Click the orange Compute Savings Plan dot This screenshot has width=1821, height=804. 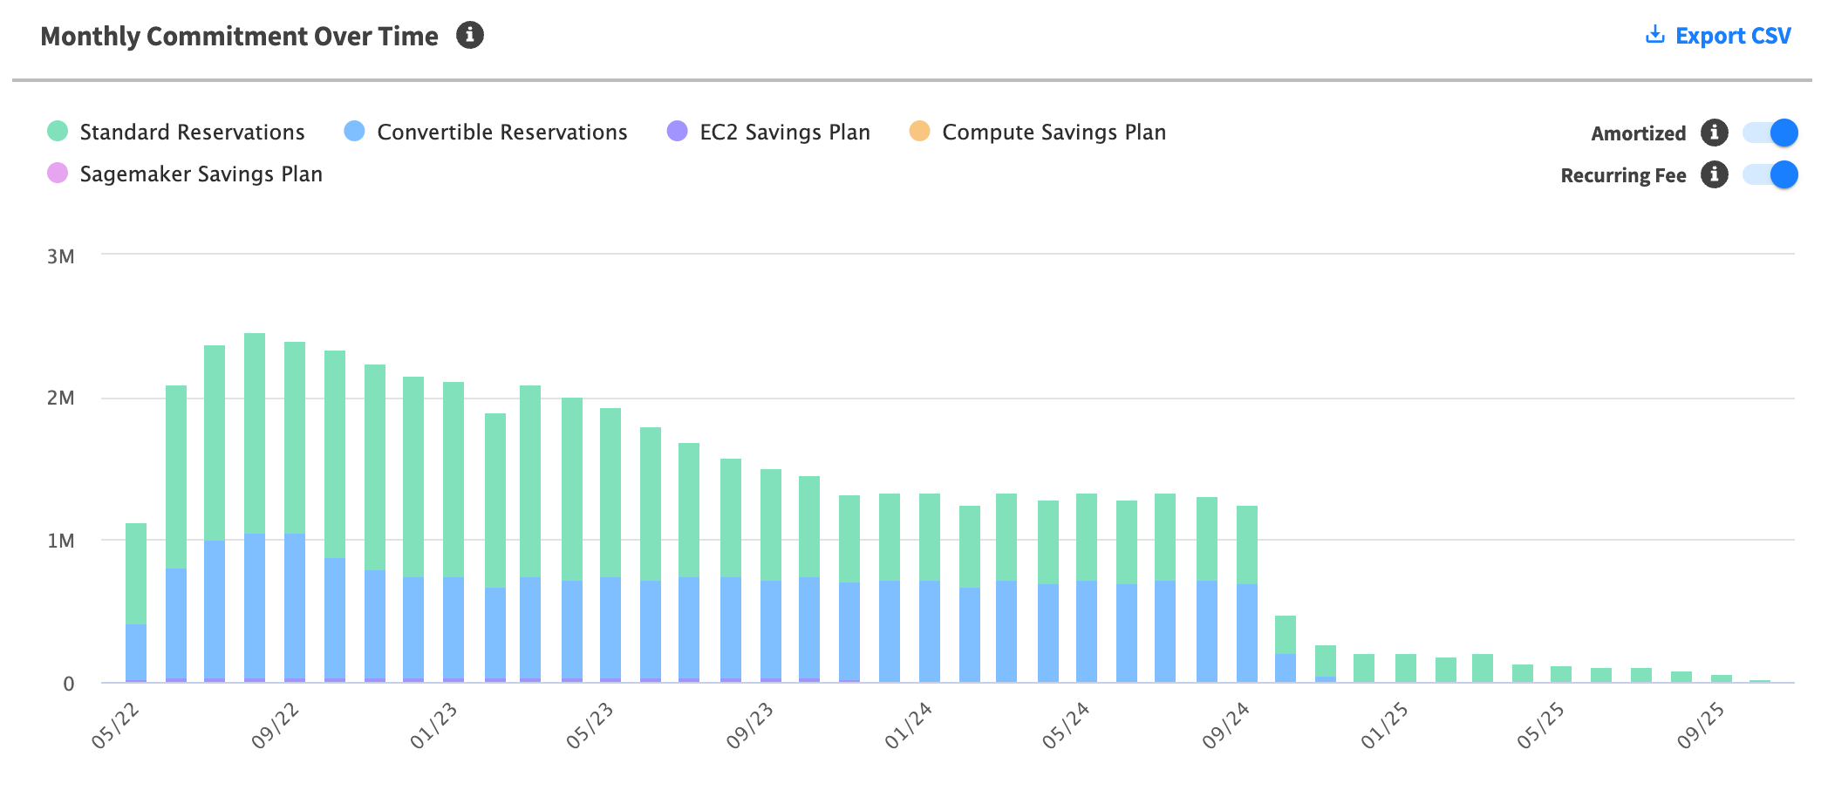click(919, 132)
